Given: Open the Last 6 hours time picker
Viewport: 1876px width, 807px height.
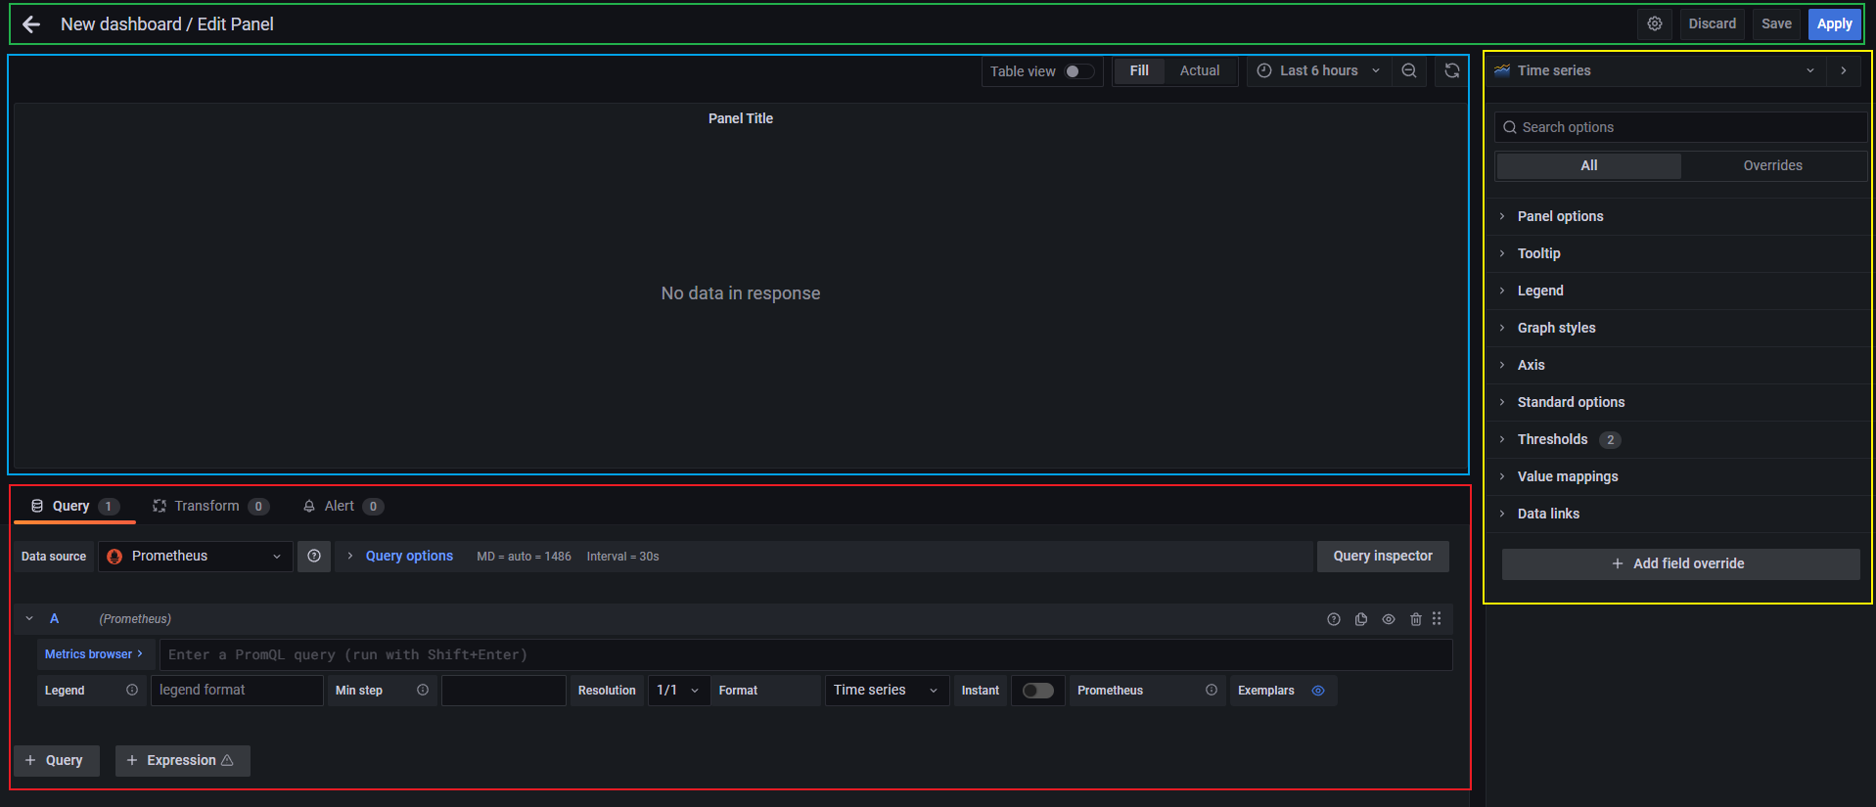Looking at the screenshot, I should point(1317,71).
